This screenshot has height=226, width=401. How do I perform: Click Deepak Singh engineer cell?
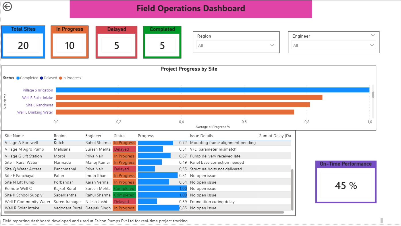tap(98, 208)
